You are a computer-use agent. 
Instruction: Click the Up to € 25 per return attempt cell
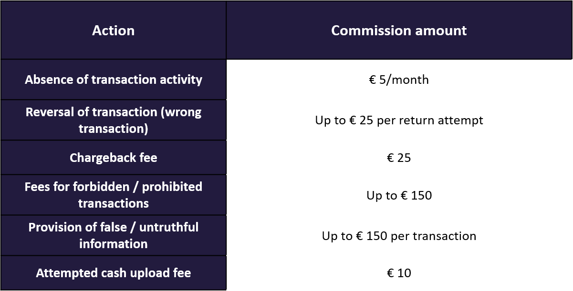(399, 120)
